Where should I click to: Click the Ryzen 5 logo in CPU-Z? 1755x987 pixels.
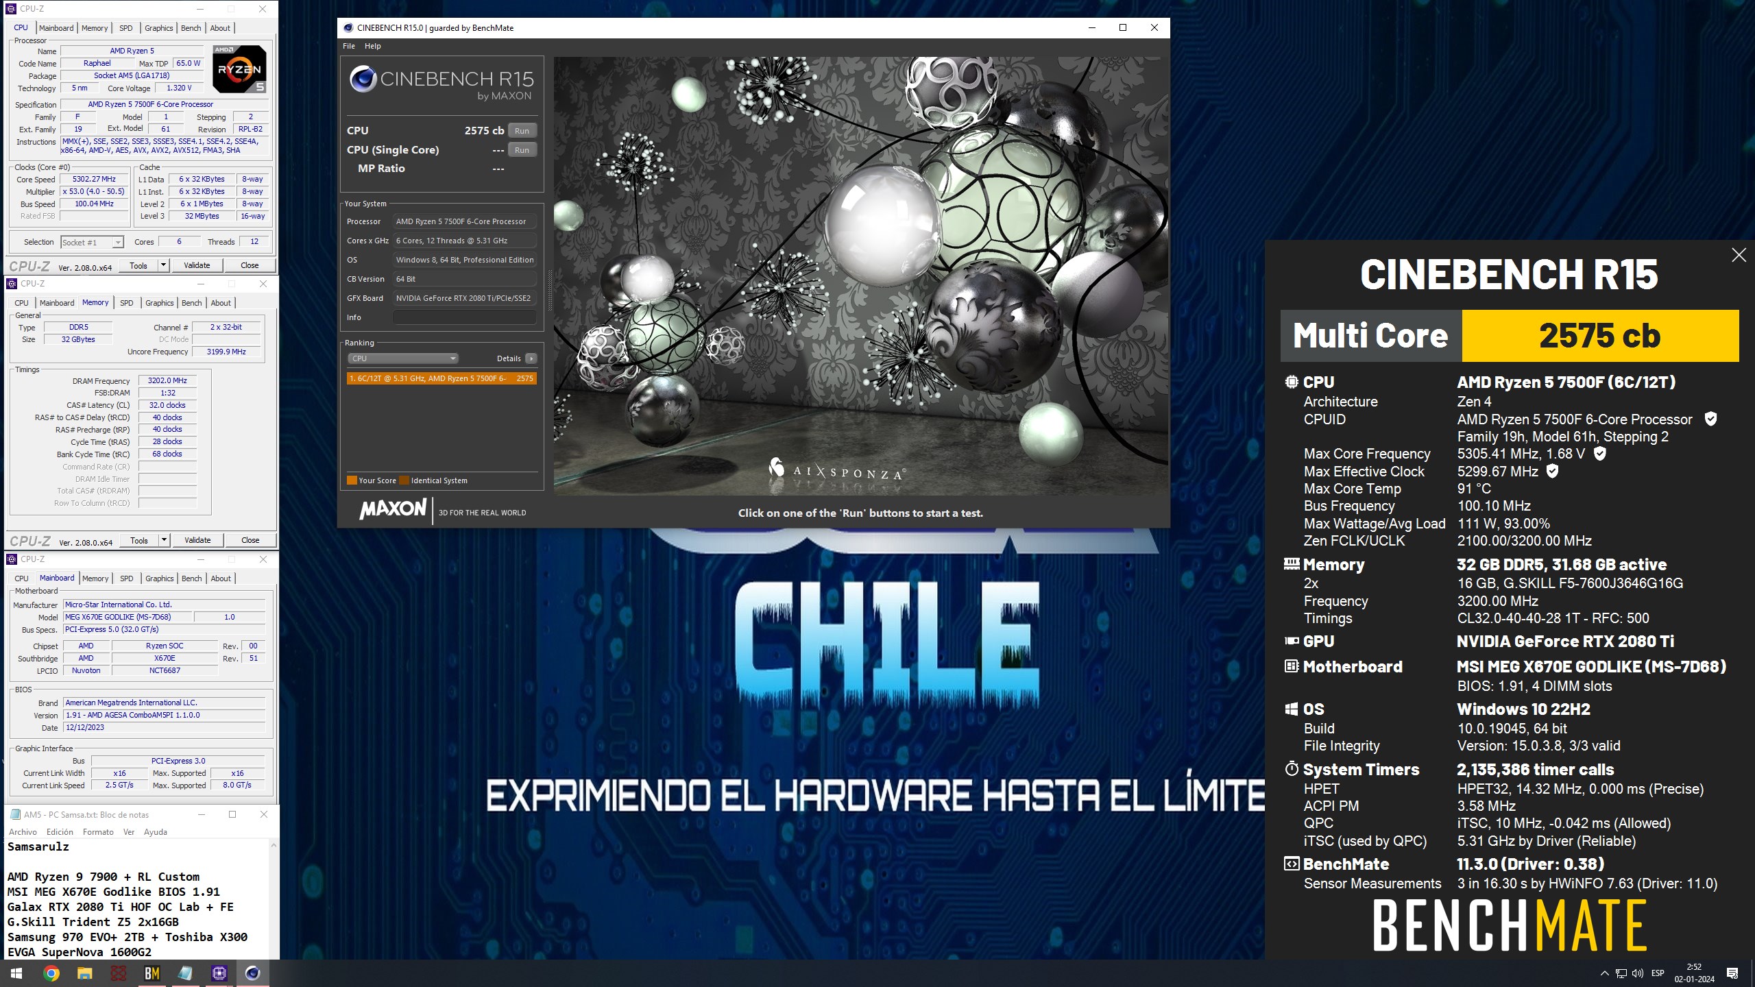[x=239, y=69]
